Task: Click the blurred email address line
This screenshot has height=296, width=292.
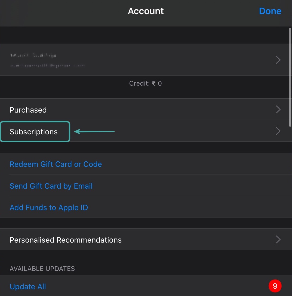Action: [47, 66]
